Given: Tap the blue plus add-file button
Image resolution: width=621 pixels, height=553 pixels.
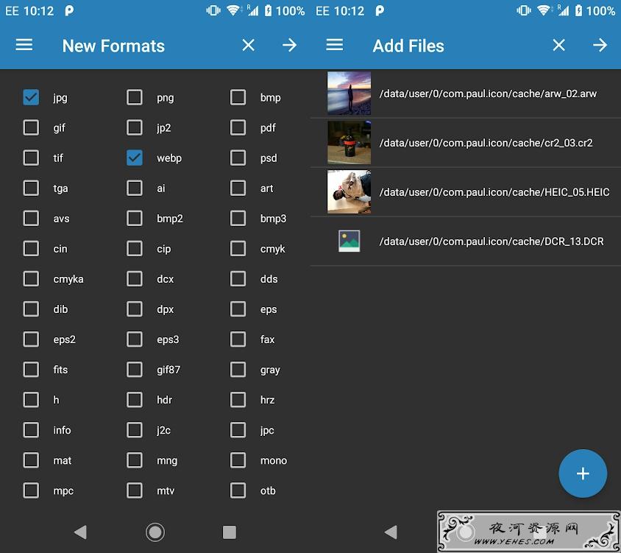Looking at the screenshot, I should click(x=583, y=473).
